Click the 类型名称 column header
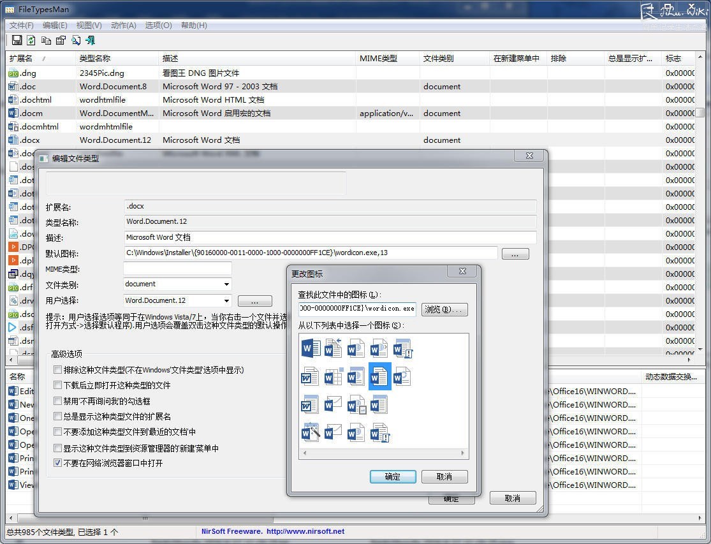The image size is (711, 544). 117,59
